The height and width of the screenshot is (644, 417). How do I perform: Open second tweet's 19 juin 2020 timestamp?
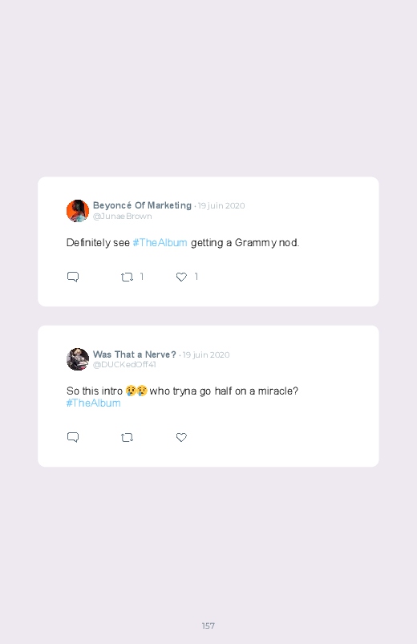point(206,354)
